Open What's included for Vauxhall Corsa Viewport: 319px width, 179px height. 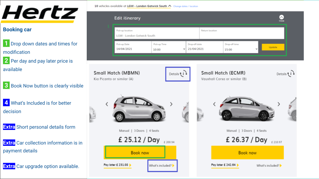[269, 166]
